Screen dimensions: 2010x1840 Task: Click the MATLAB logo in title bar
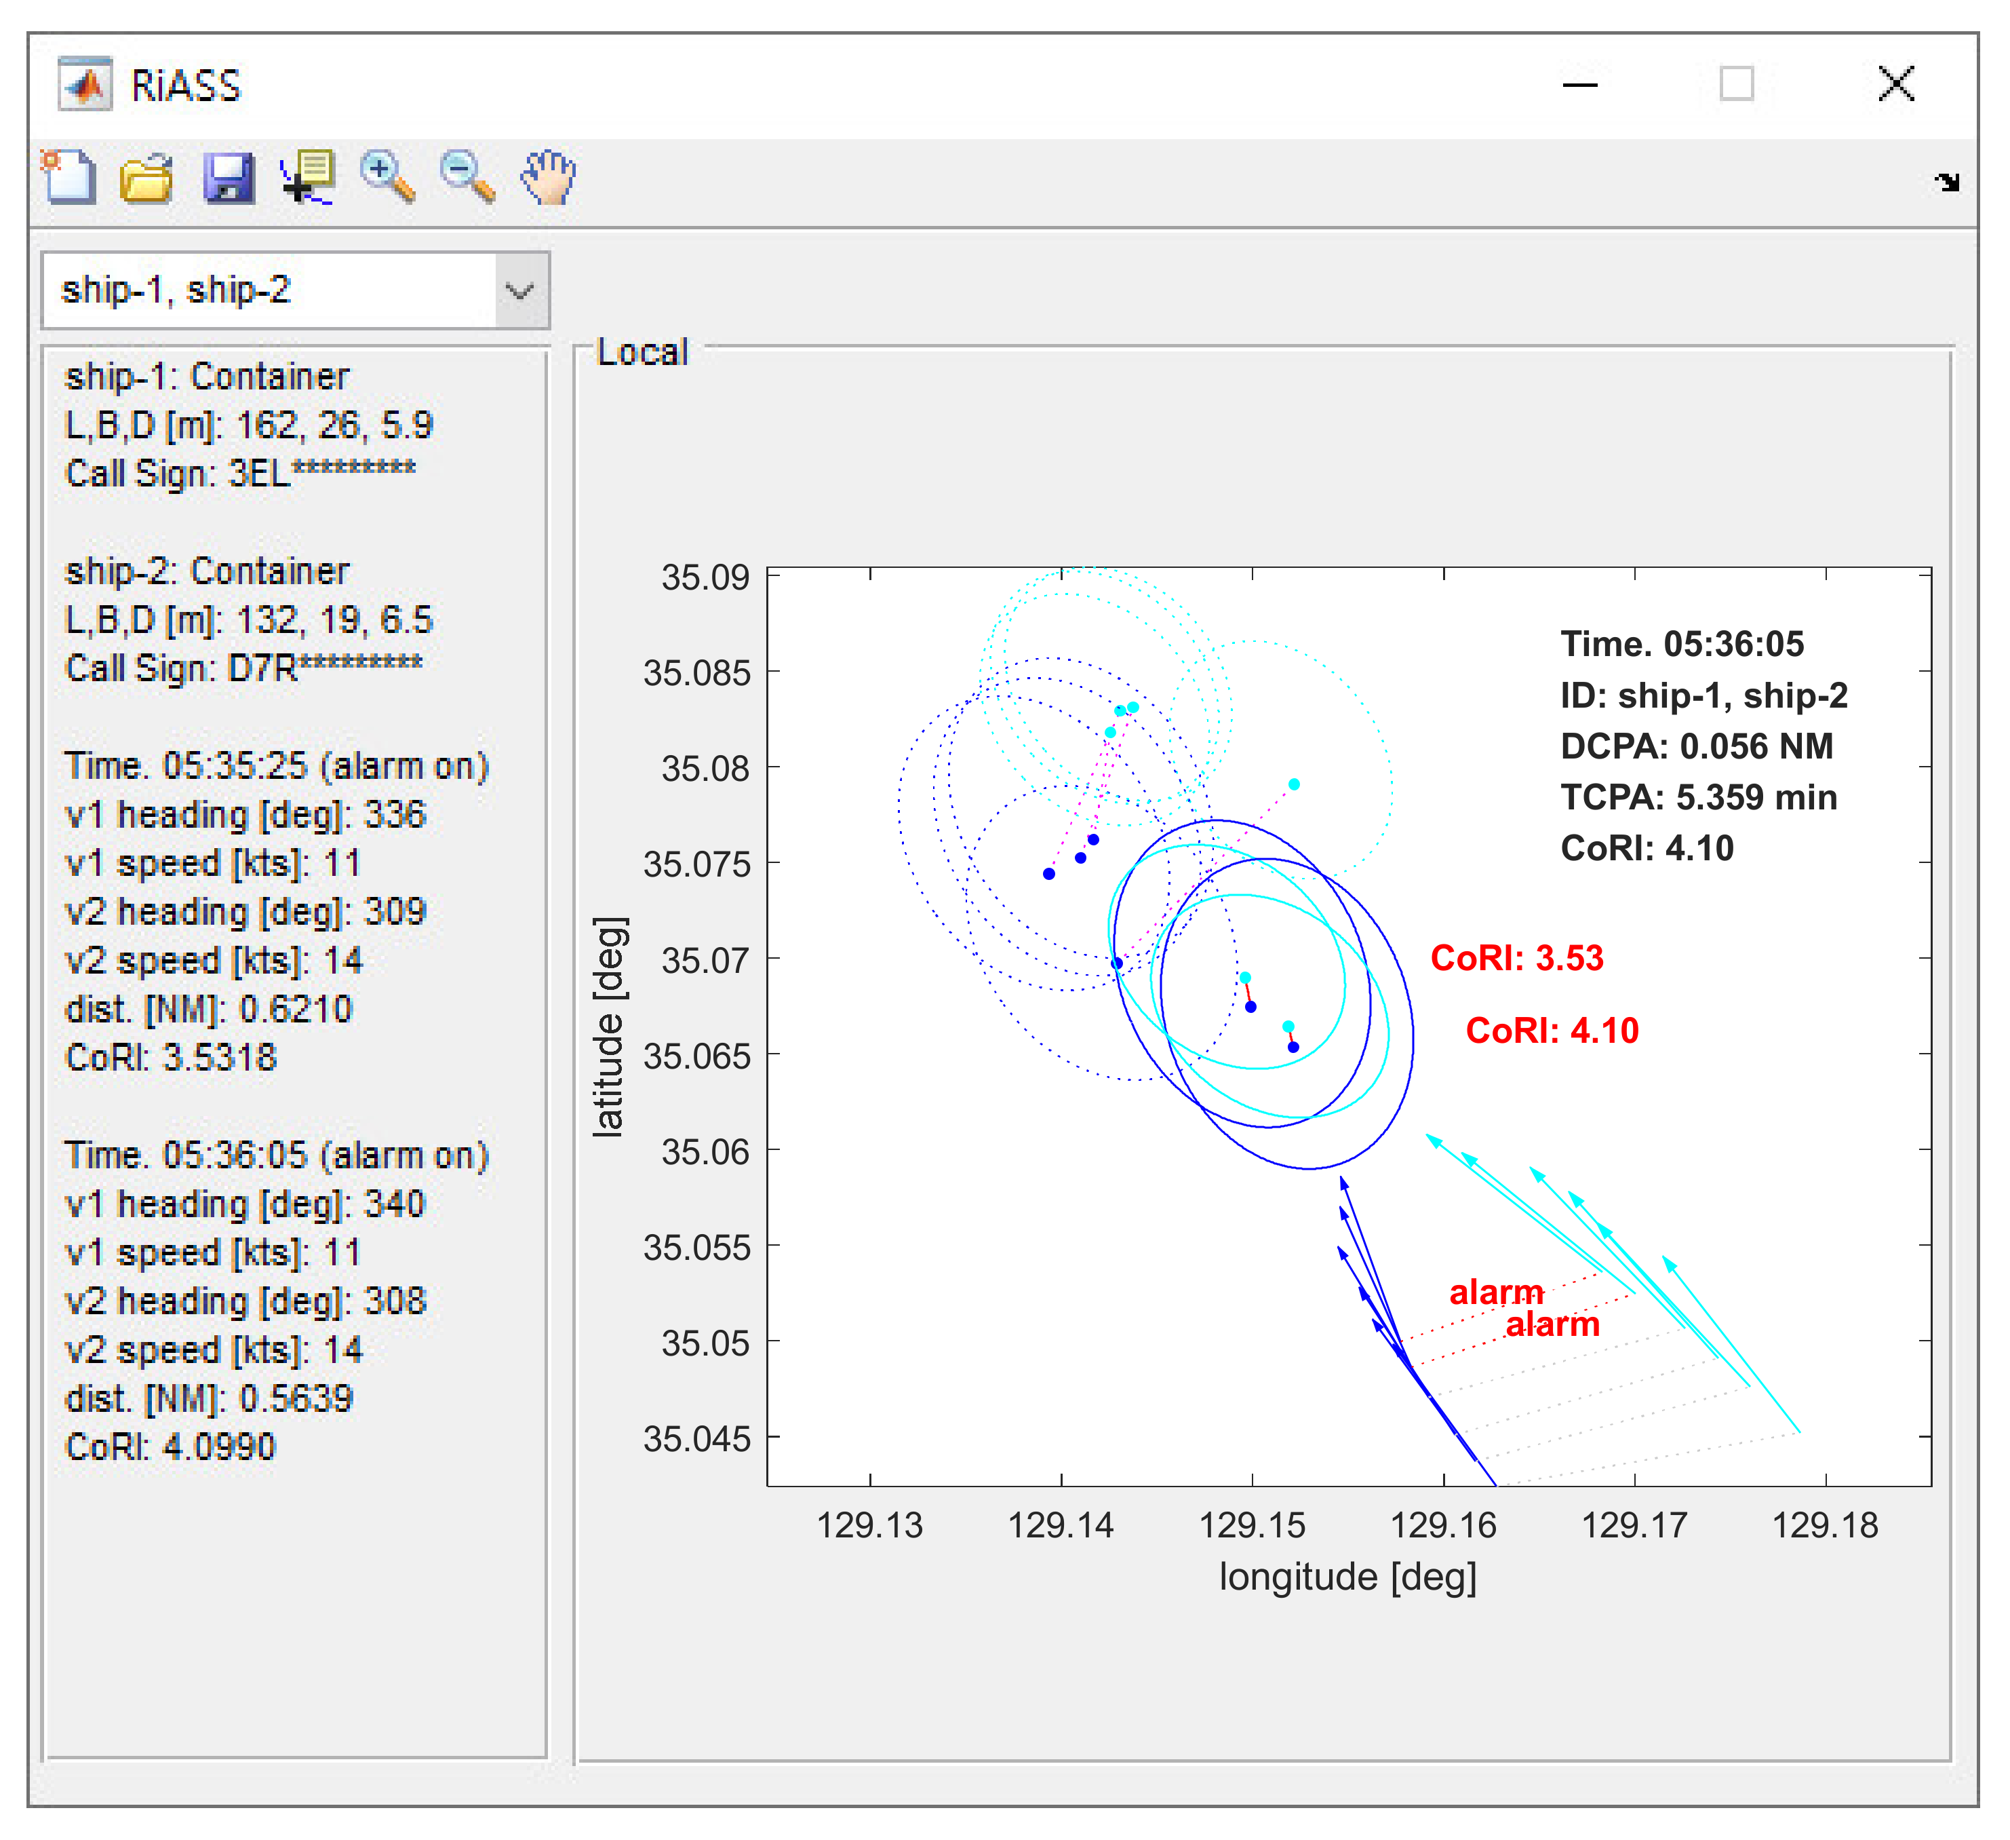pos(85,85)
